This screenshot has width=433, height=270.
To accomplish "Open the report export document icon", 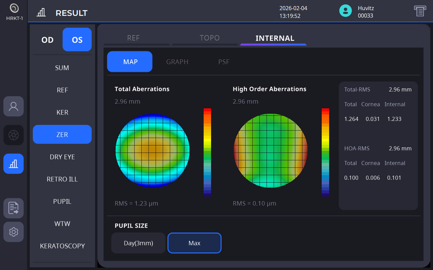I will pyautogui.click(x=14, y=208).
